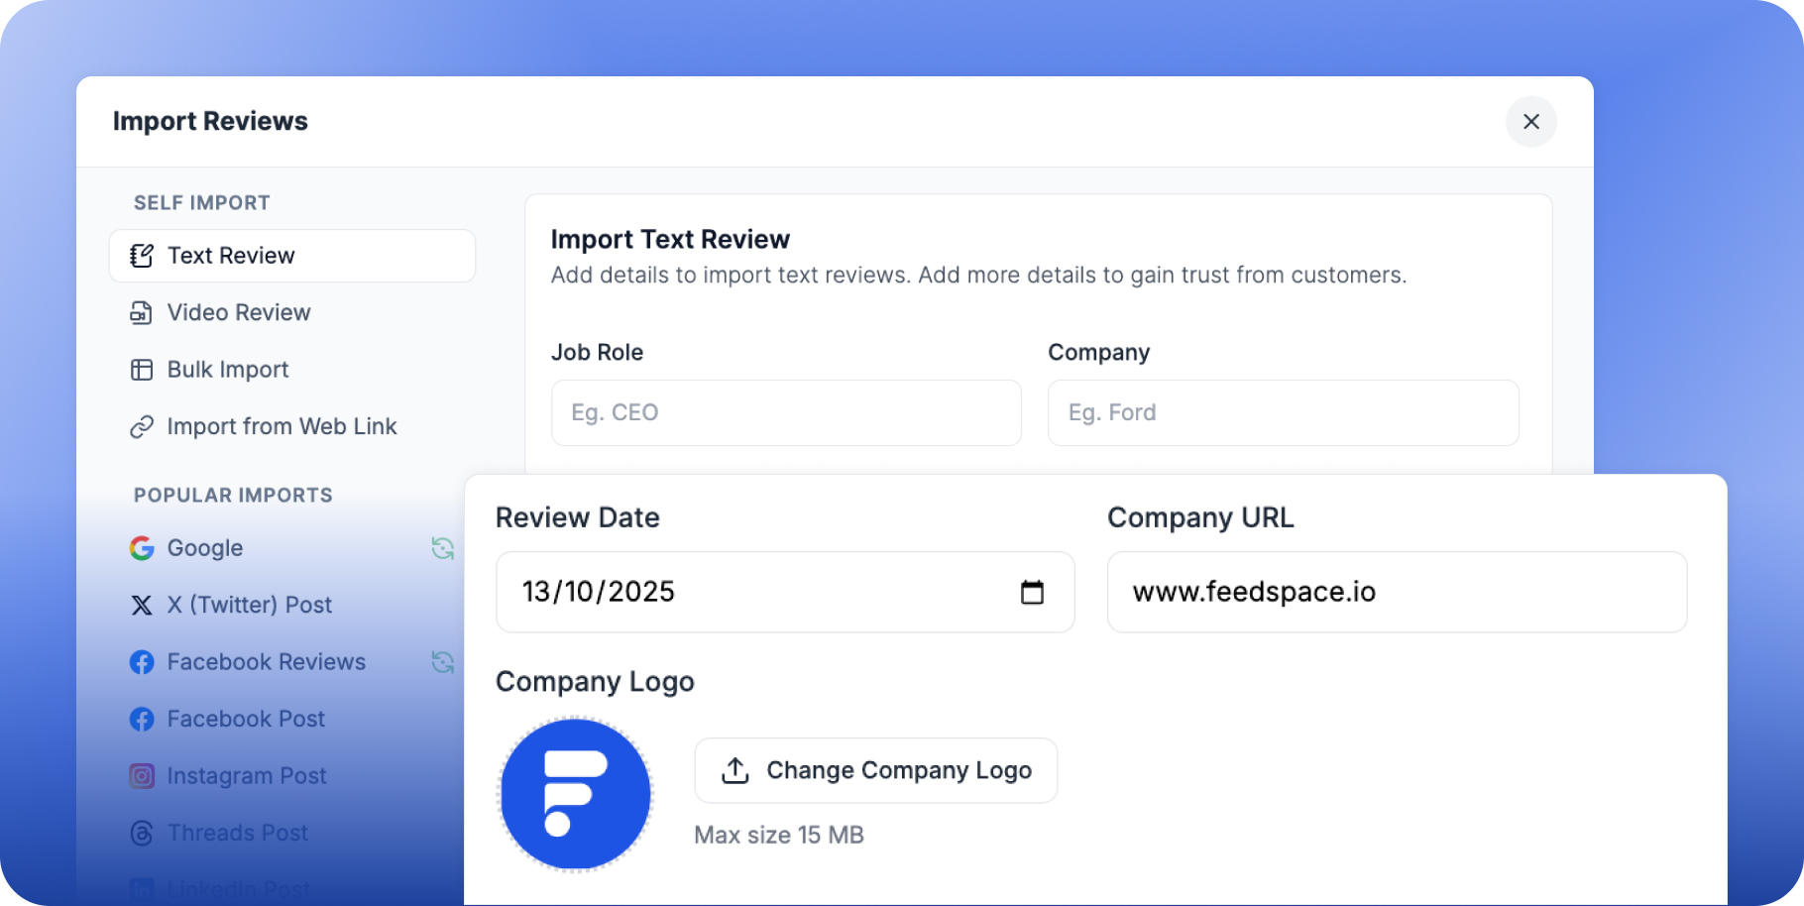Viewport: 1804px width, 906px height.
Task: Click the sync icon beside Facebook Reviews
Action: click(x=443, y=661)
